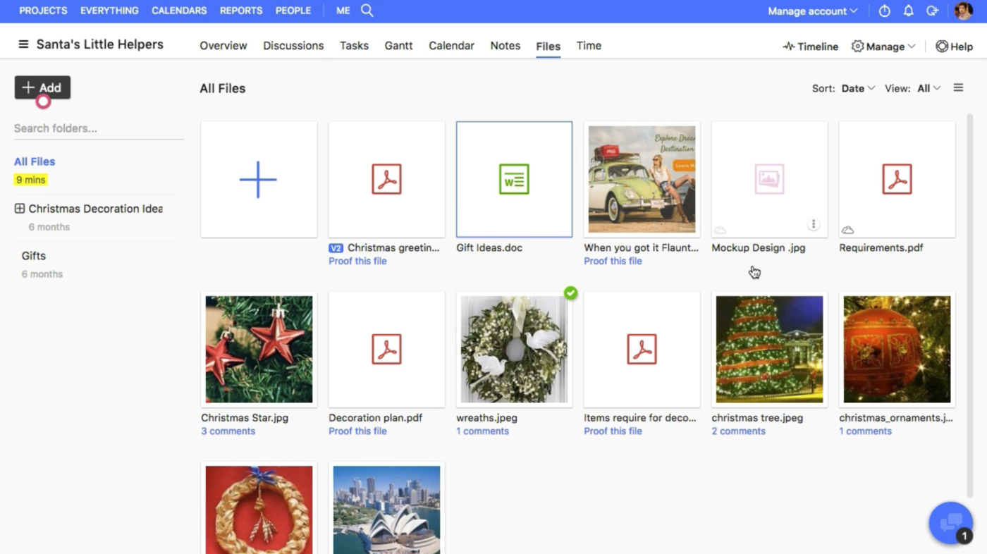Click the quick add icon beside bell

click(933, 11)
